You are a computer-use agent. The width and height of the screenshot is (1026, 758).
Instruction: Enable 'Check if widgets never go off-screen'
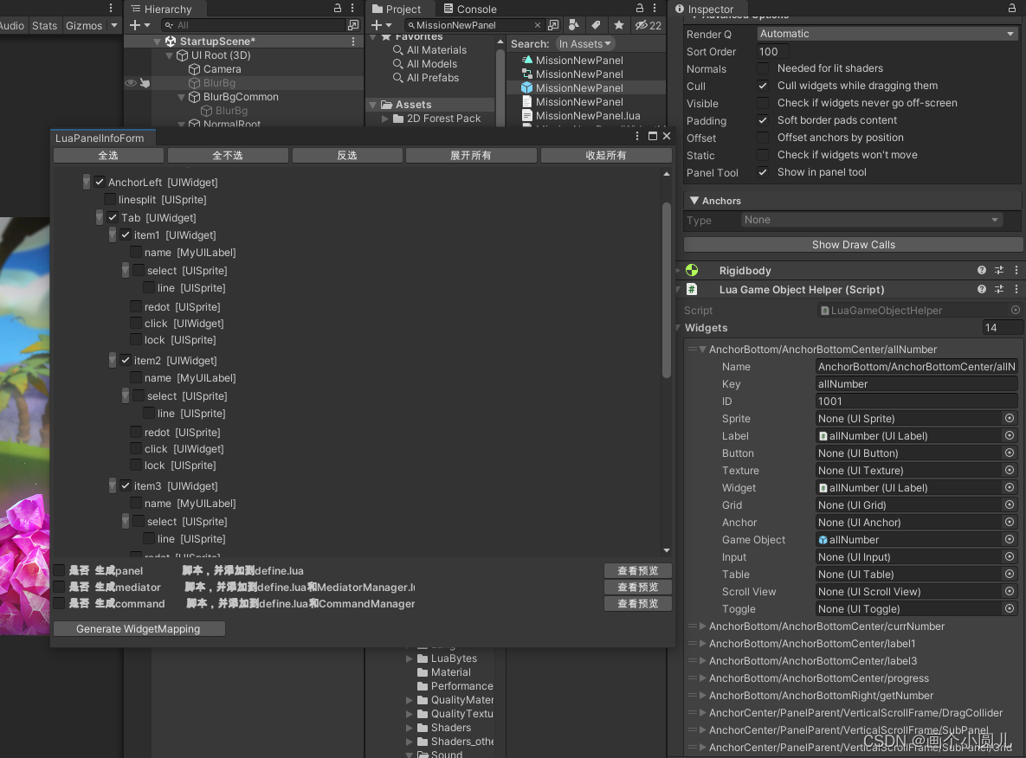tap(763, 103)
